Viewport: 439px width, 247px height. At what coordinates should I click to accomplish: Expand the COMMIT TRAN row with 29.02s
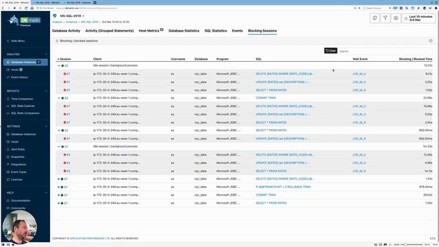58,195
